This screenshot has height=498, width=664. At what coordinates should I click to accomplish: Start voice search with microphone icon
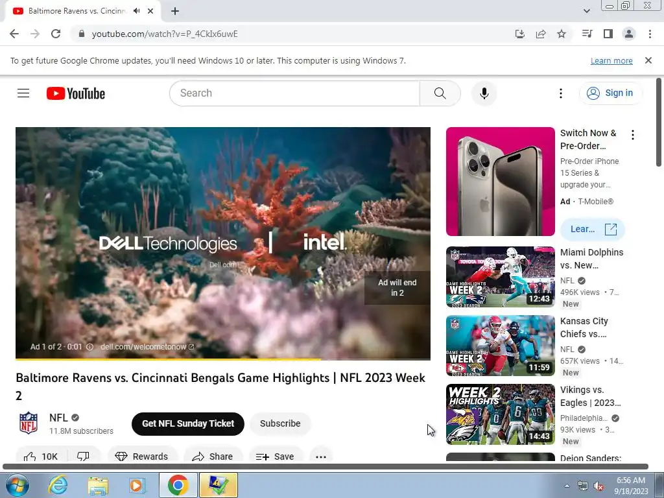pos(484,93)
